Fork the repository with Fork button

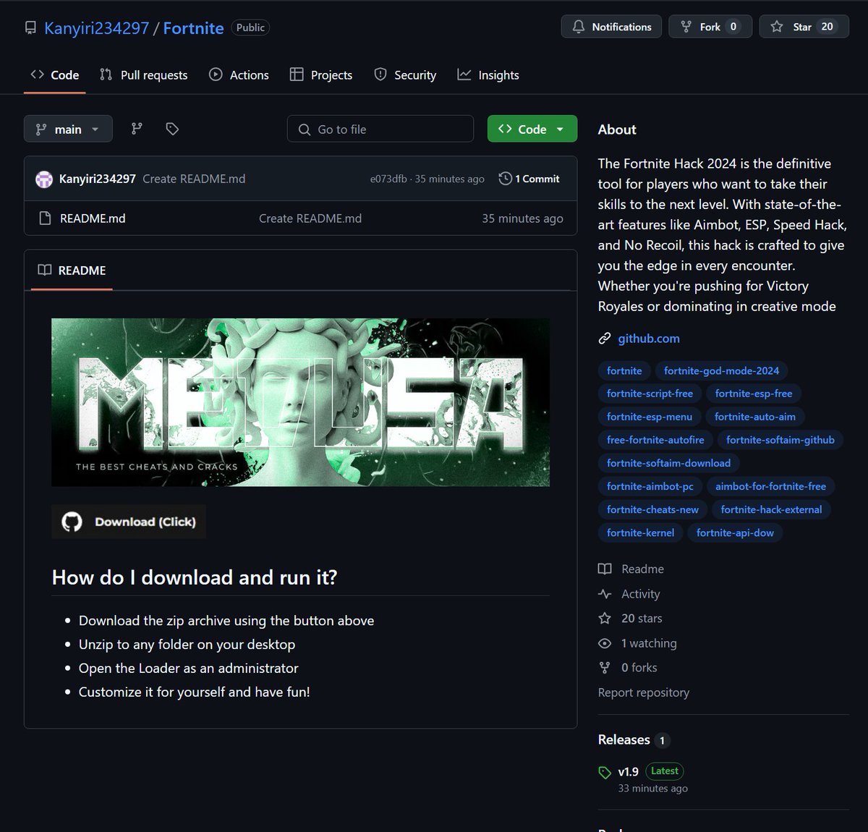pyautogui.click(x=710, y=27)
